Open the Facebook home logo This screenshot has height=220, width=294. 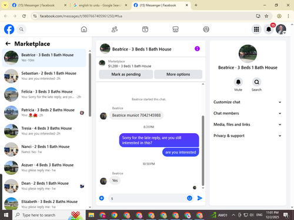click(x=9, y=29)
